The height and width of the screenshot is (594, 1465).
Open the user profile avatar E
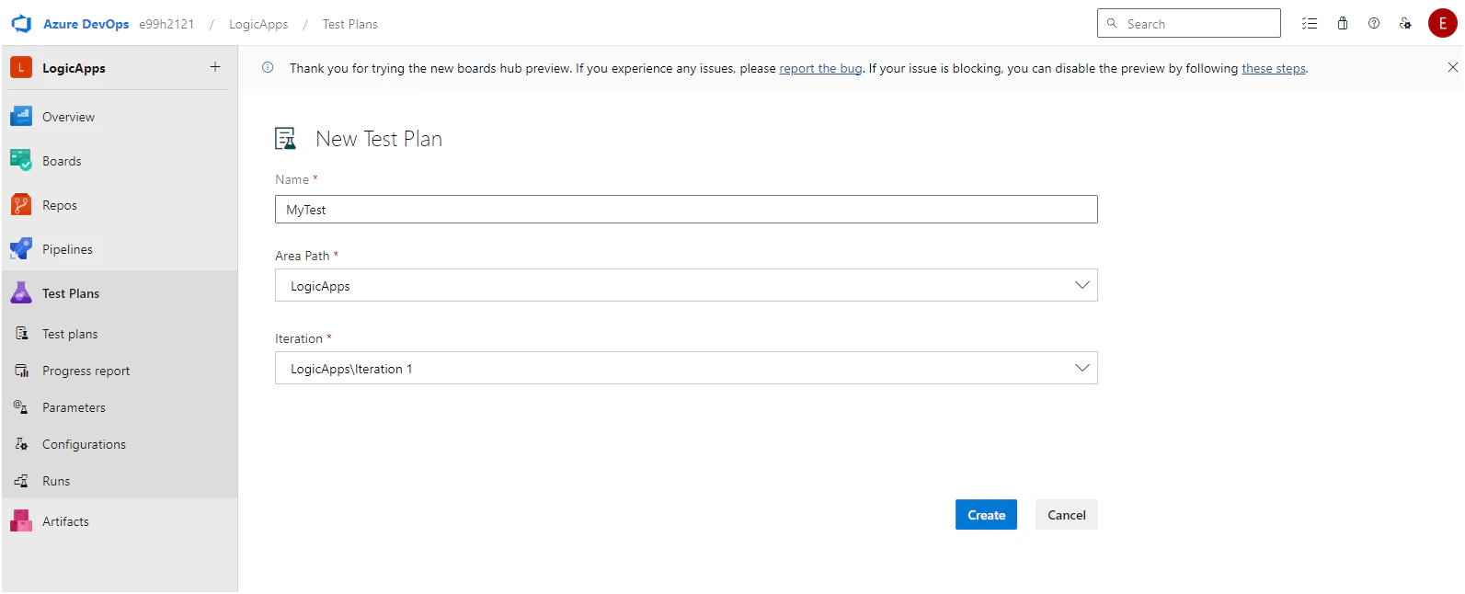[1443, 23]
